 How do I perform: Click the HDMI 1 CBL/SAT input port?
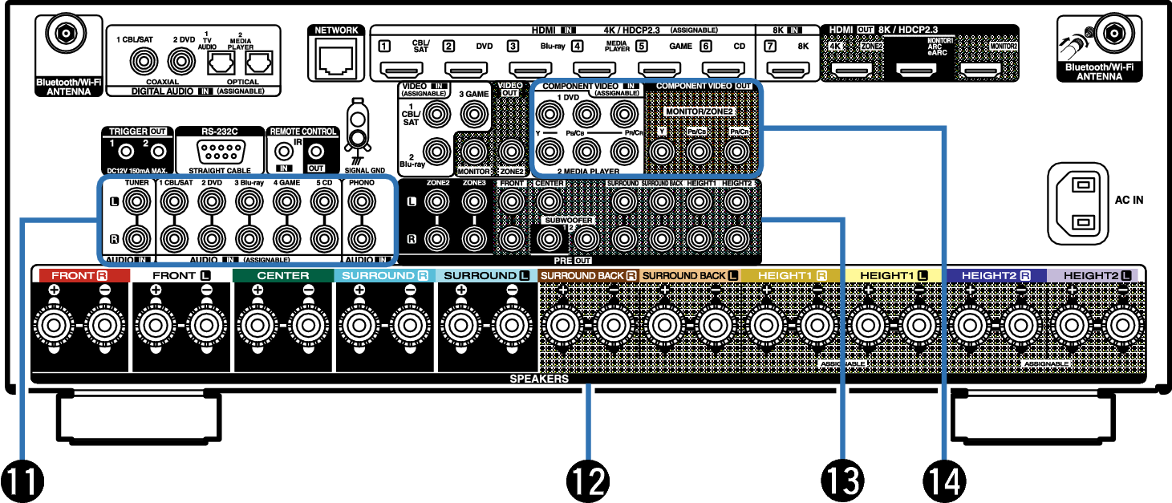[402, 68]
